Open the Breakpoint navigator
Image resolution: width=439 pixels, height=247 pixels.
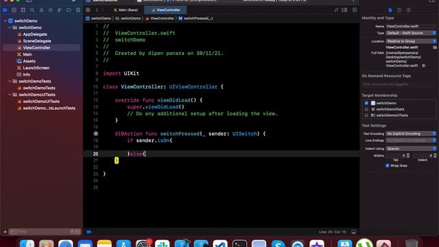click(69, 10)
